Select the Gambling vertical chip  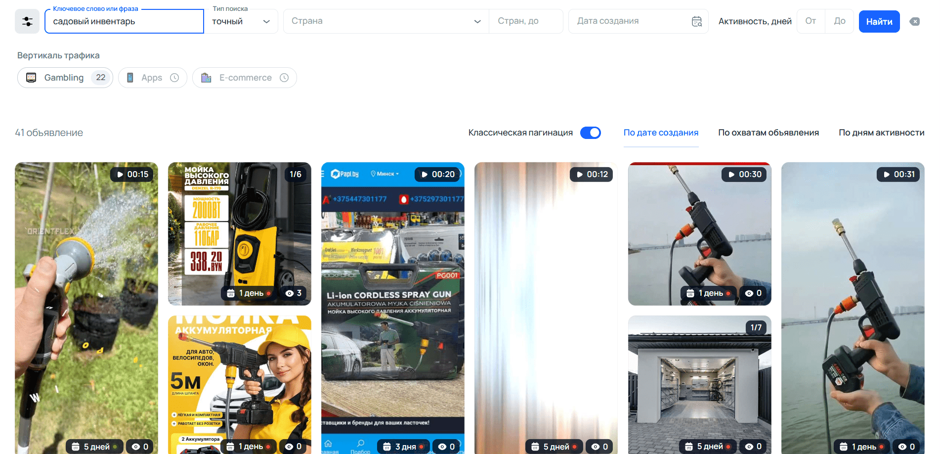[65, 78]
